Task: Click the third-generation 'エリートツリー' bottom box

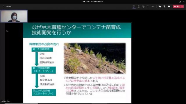Action: pos(44,92)
